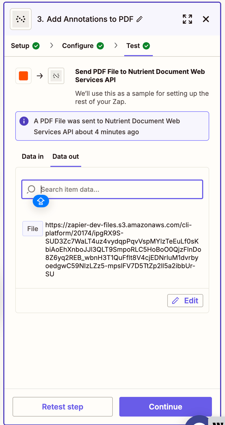Click the Nutrient app icon in the header

20,19
